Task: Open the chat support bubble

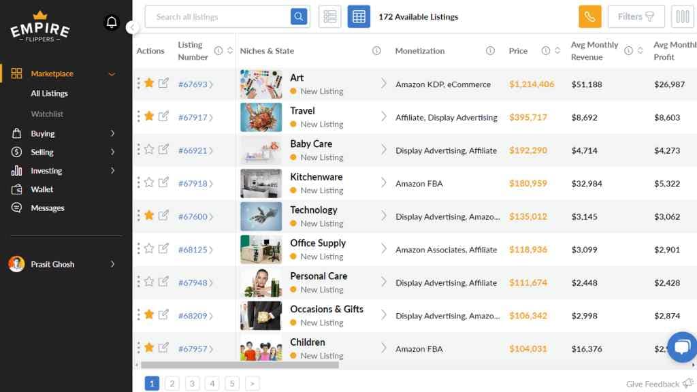Action: pyautogui.click(x=681, y=347)
